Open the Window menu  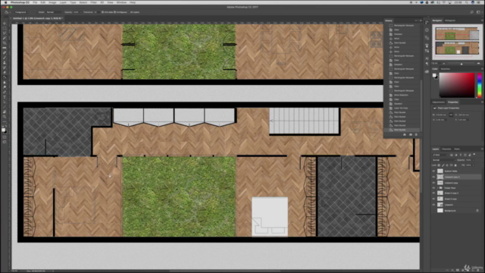click(121, 2)
